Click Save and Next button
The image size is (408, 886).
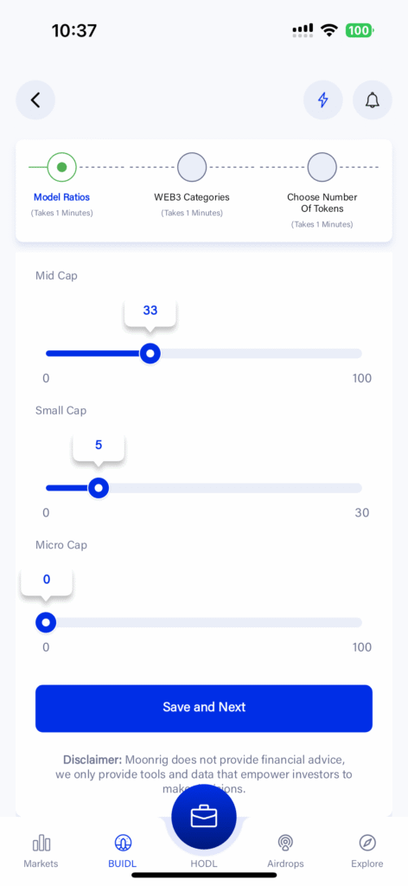pos(204,709)
